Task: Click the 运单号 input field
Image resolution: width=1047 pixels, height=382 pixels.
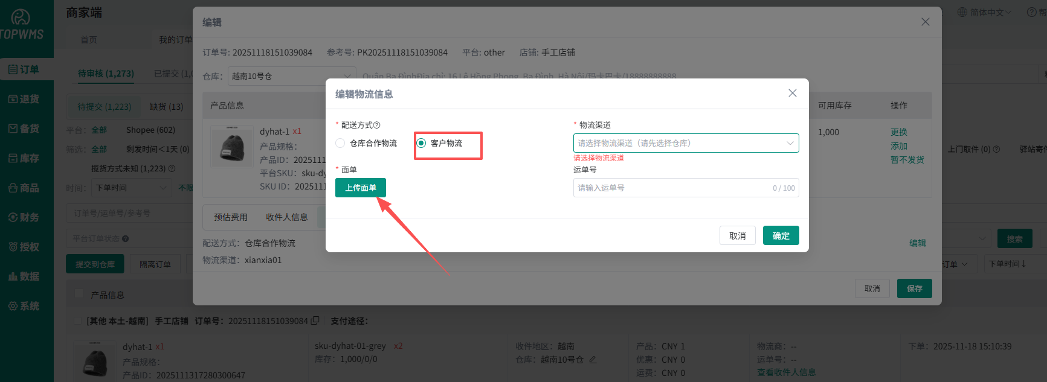Action: (x=686, y=188)
